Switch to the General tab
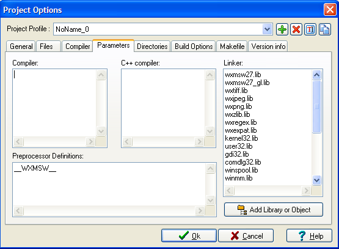Image resolution: width=339 pixels, height=249 pixels. point(21,46)
